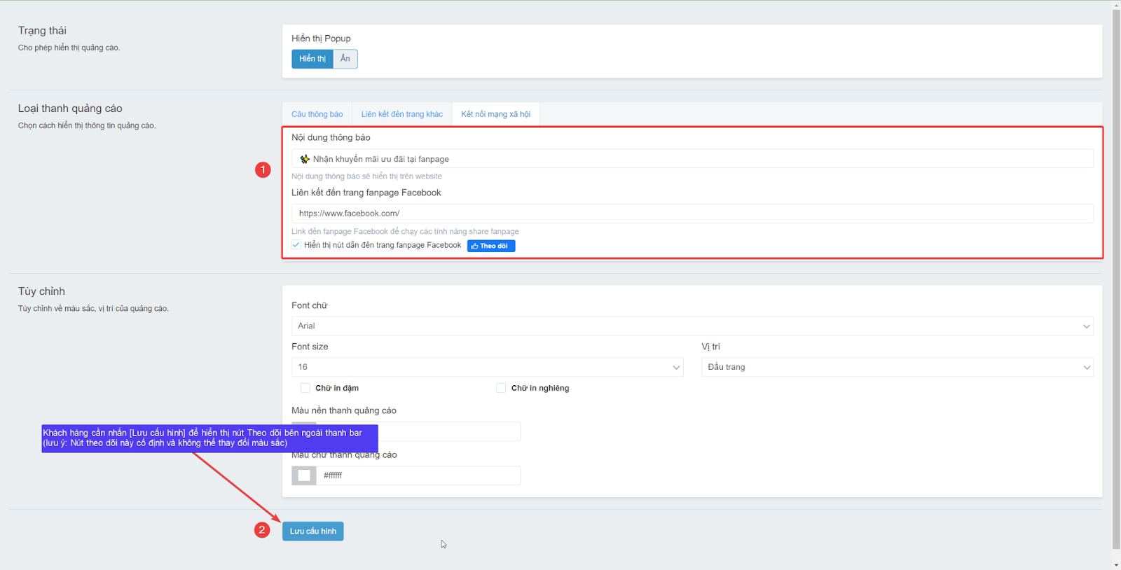Image resolution: width=1121 pixels, height=570 pixels.
Task: Click the Lưu cấu hình save button
Action: click(312, 531)
